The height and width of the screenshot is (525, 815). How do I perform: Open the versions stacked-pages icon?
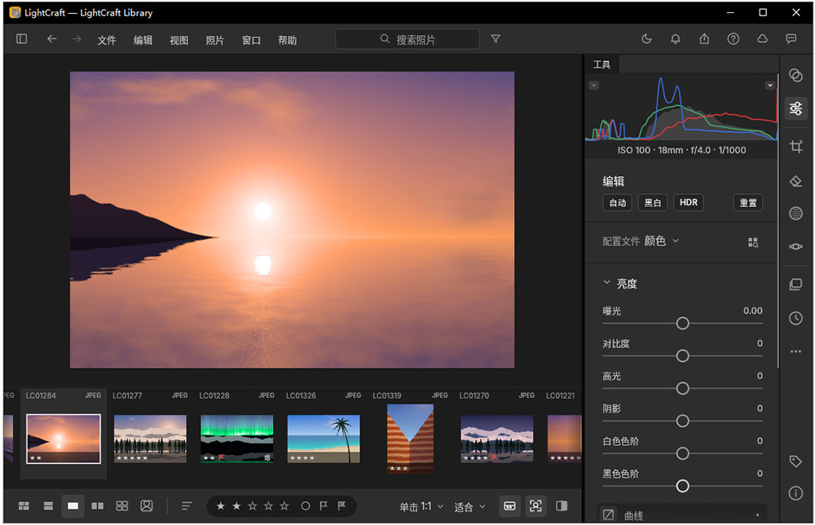[795, 285]
